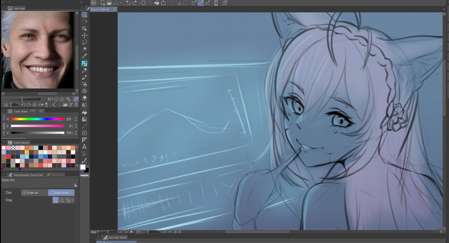The width and height of the screenshot is (449, 243).
Task: Open Sub View panel menu
Action: pyautogui.click(x=4, y=8)
